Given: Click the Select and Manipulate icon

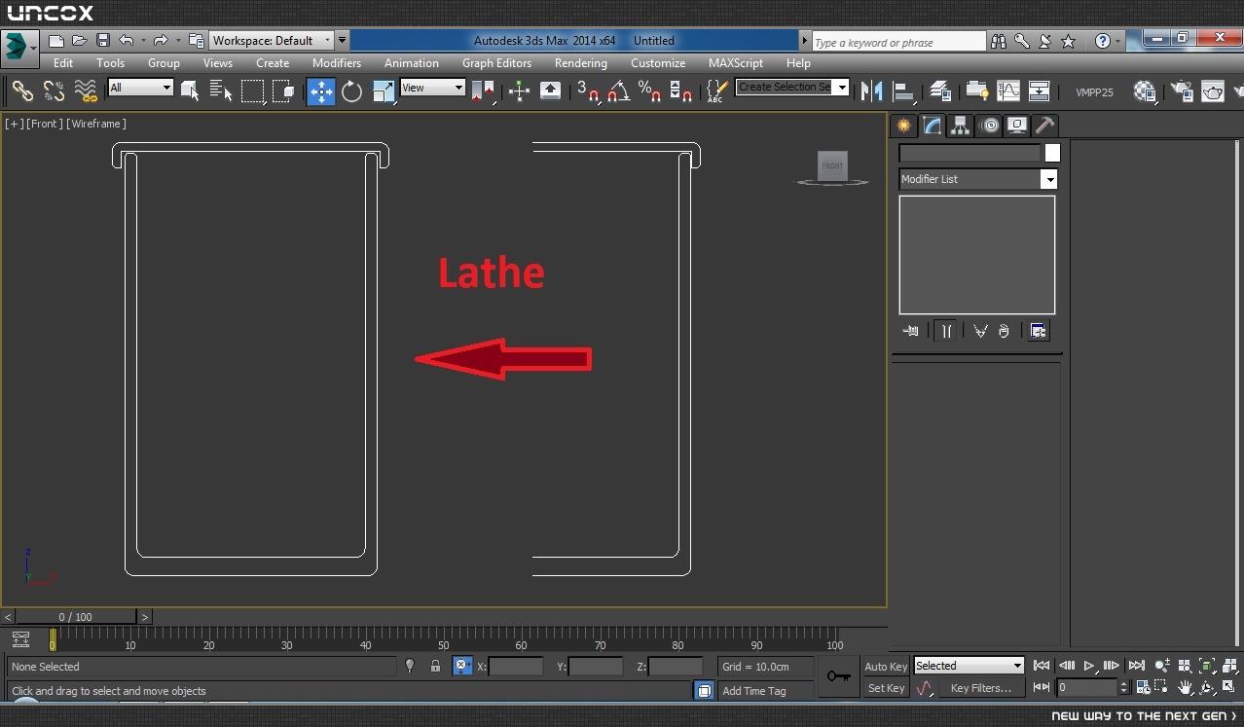Looking at the screenshot, I should pyautogui.click(x=519, y=91).
